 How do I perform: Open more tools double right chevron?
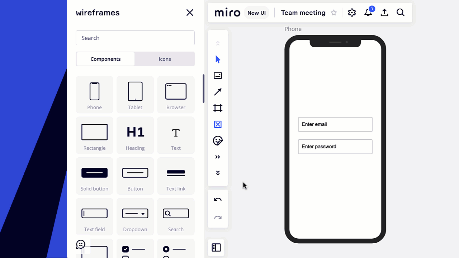[x=218, y=157]
